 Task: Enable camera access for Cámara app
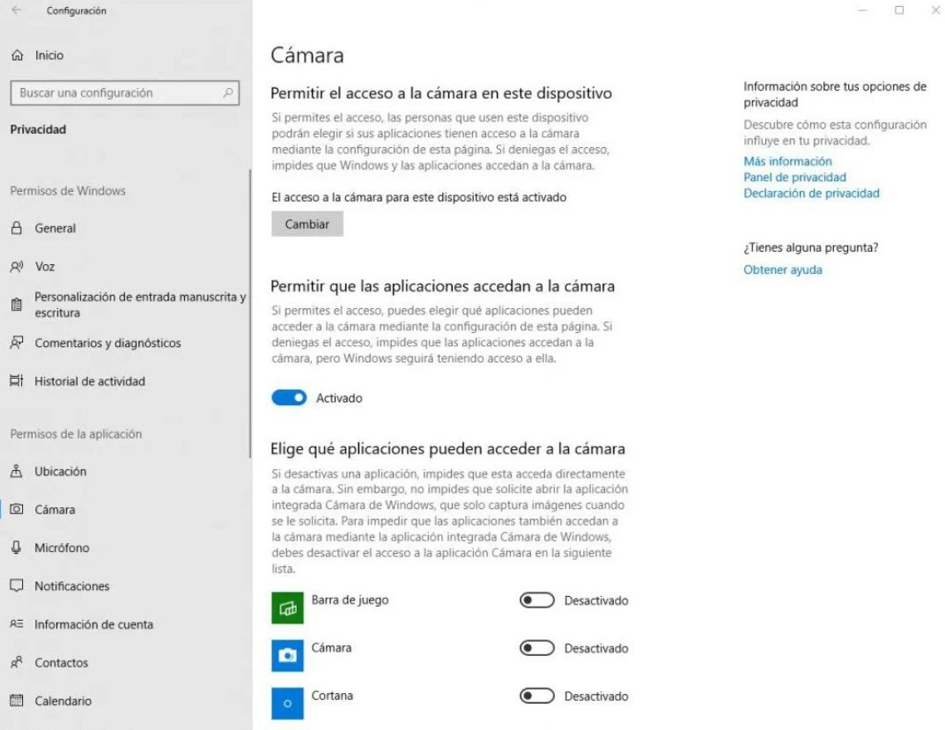pos(537,648)
